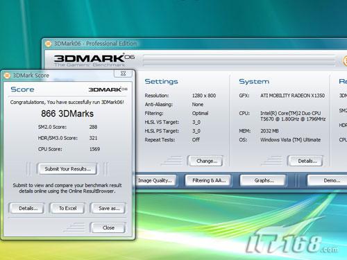Select the SM2.0 Score value 288
The height and width of the screenshot is (260, 347).
93,127
